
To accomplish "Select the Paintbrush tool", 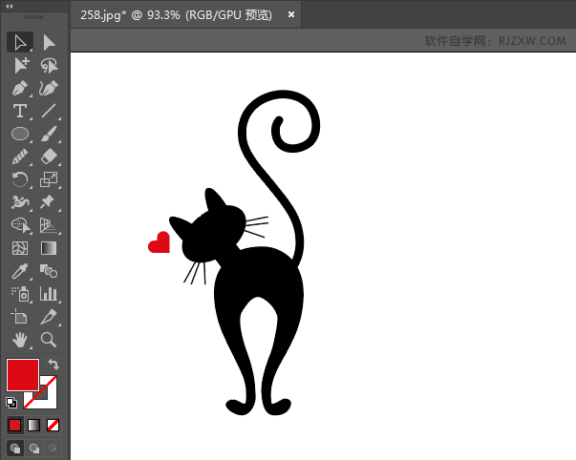I will (49, 135).
